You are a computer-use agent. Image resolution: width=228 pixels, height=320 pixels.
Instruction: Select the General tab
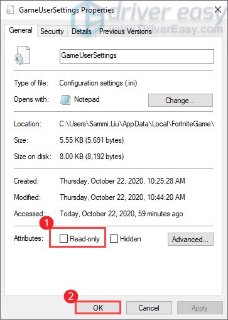coord(21,30)
